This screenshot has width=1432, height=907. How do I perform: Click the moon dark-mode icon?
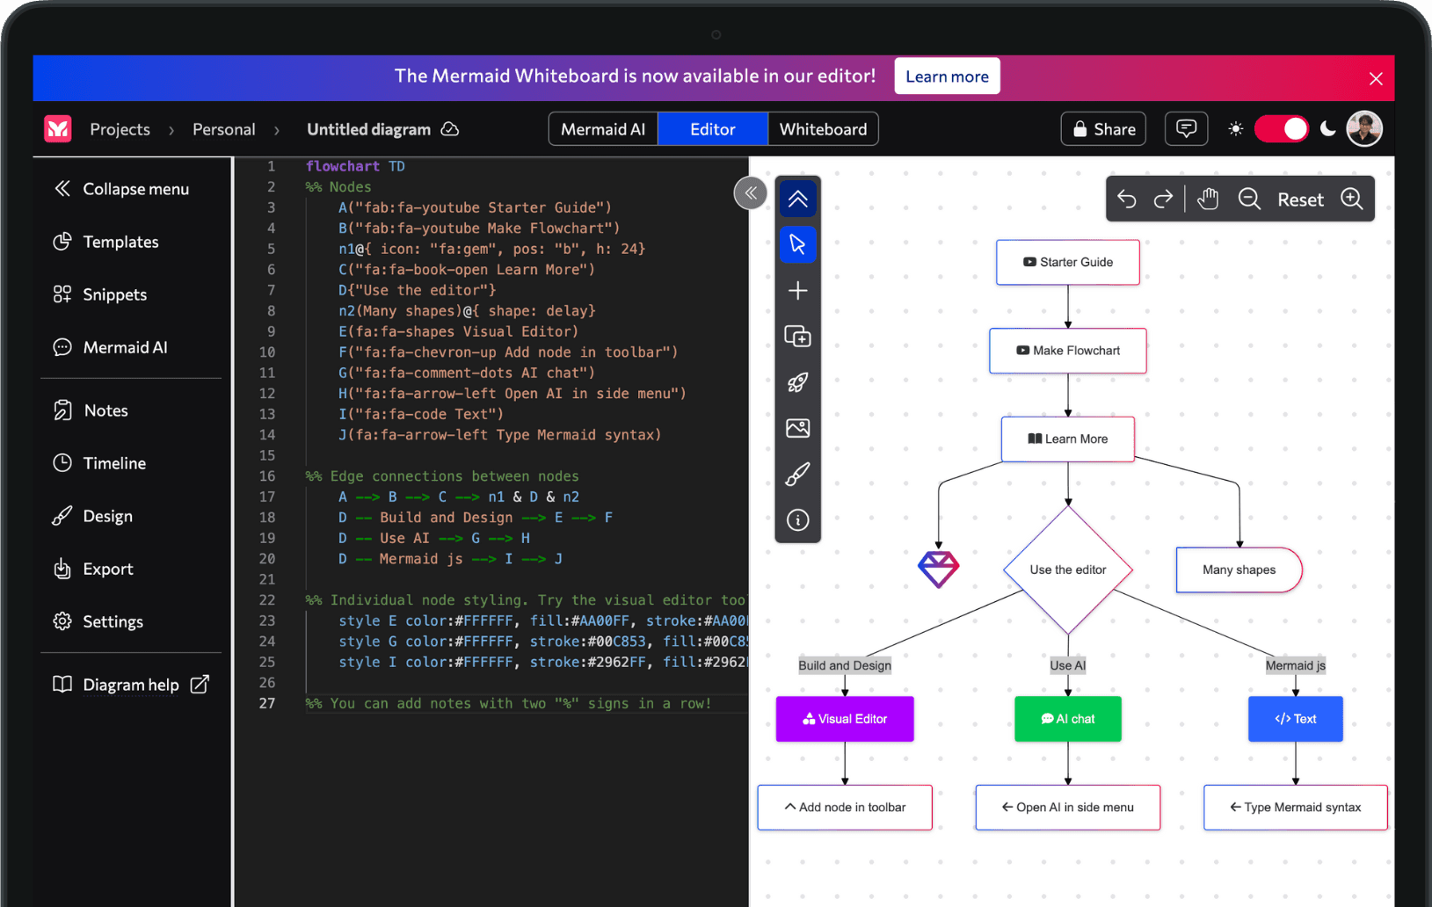click(1328, 129)
